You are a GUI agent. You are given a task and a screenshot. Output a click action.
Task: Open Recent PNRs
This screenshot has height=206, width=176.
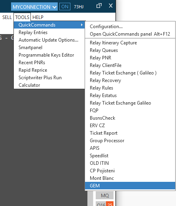49,63
